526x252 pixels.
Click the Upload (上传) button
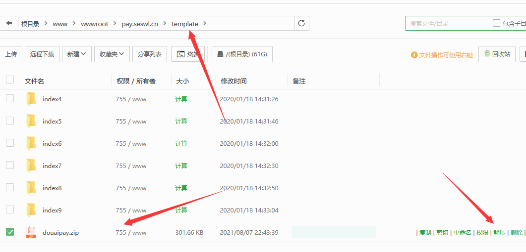pyautogui.click(x=11, y=54)
